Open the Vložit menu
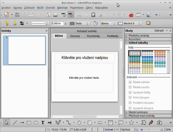 pos(40,8)
